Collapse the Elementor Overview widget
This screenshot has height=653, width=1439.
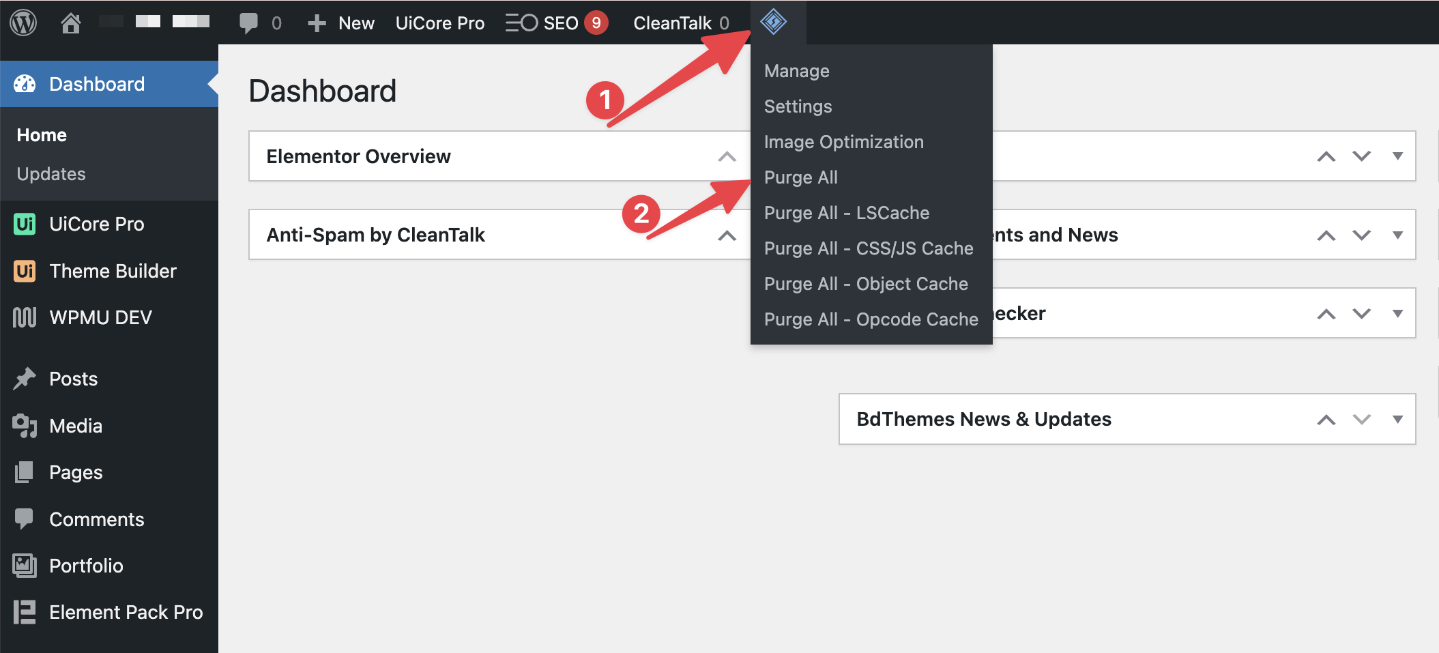click(x=727, y=156)
